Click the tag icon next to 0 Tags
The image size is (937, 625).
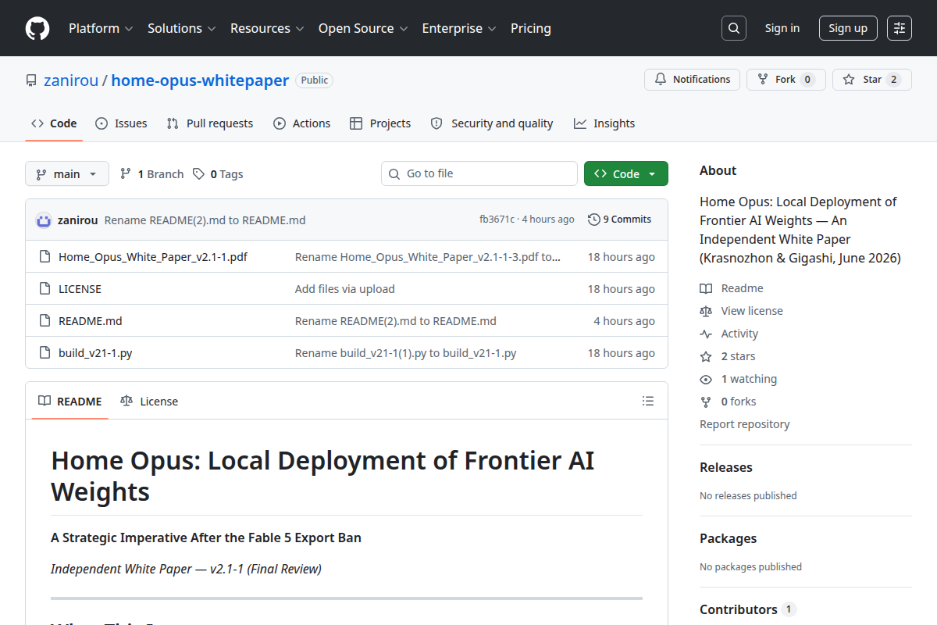coord(199,173)
